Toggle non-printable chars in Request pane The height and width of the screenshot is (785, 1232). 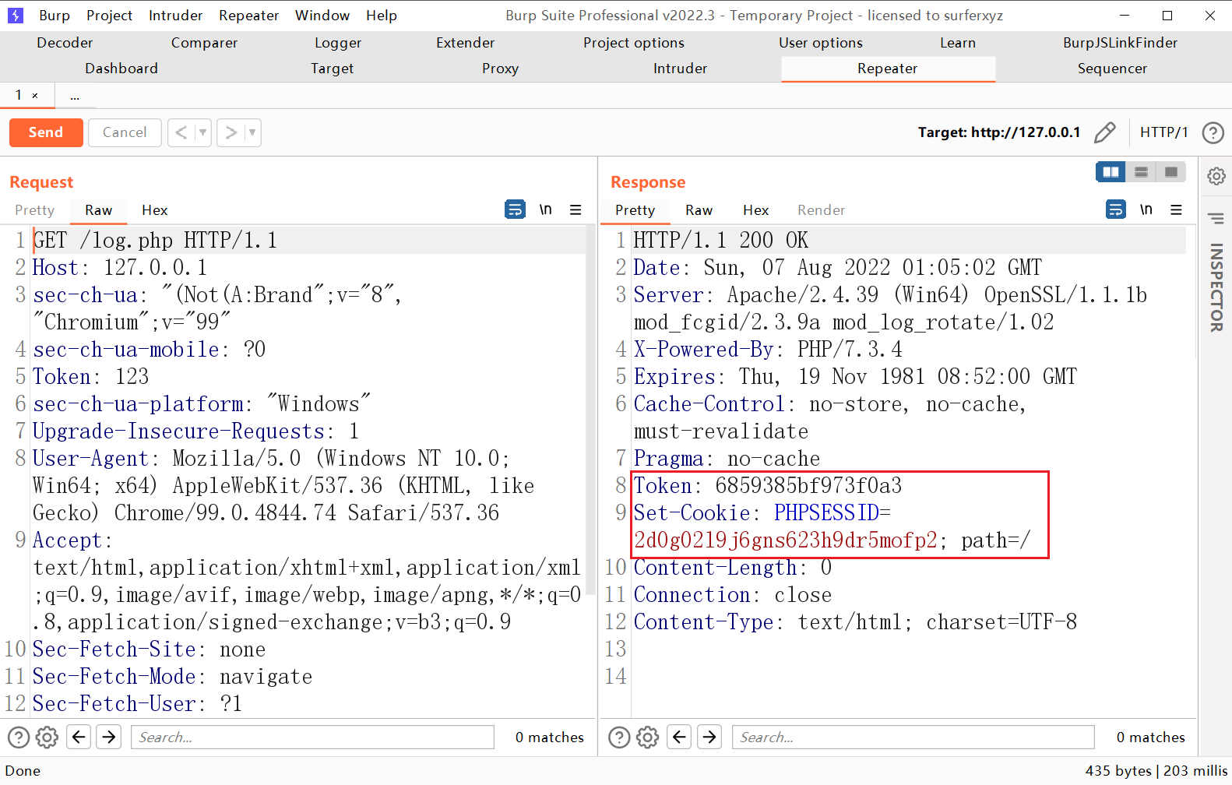[x=546, y=209]
